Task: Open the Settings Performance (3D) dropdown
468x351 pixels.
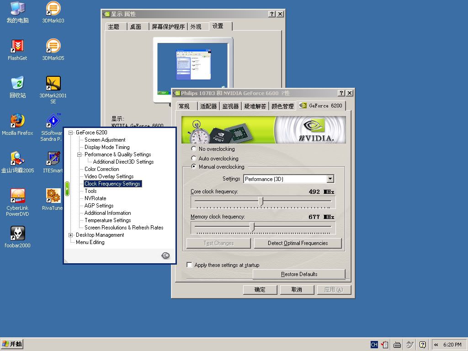Action: (330, 179)
